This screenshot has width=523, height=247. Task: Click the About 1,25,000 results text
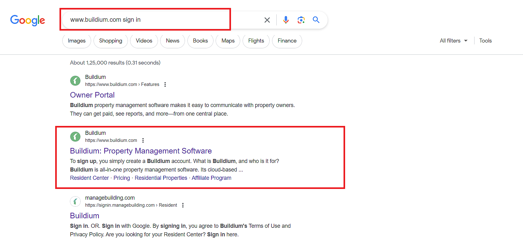tap(115, 63)
